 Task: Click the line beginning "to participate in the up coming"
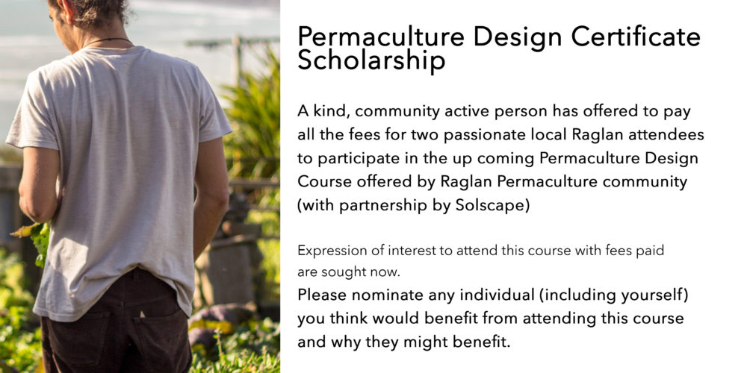(498, 158)
